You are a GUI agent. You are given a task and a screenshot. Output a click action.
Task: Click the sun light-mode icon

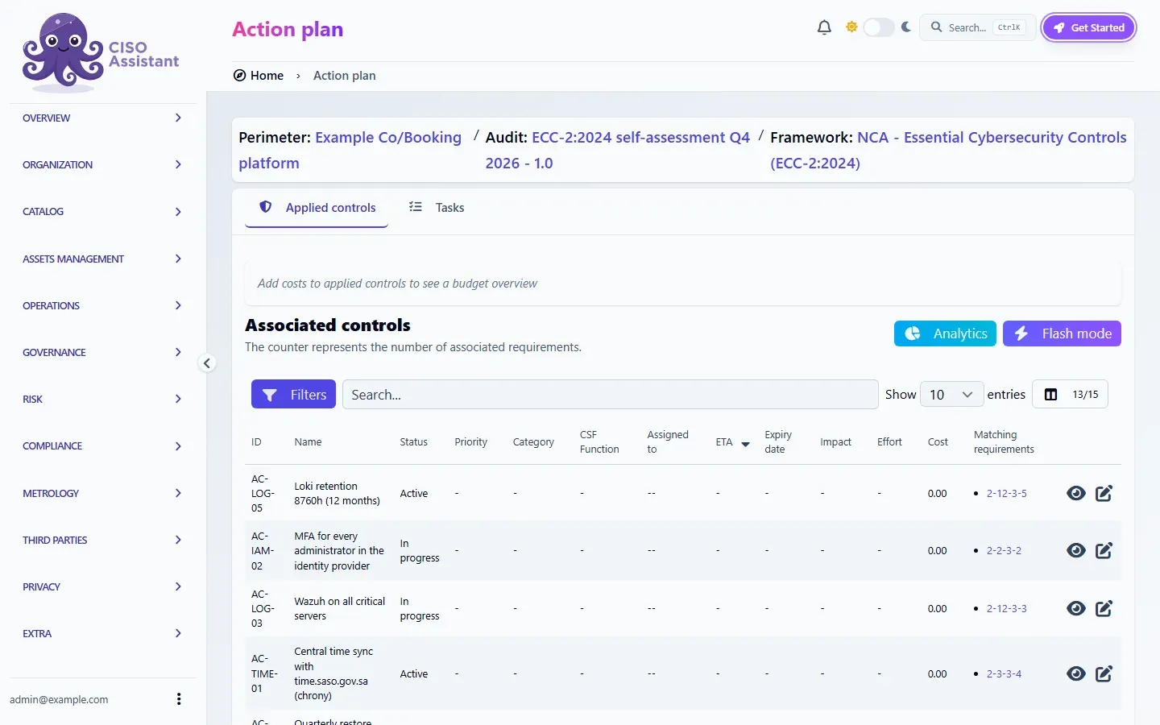click(851, 27)
